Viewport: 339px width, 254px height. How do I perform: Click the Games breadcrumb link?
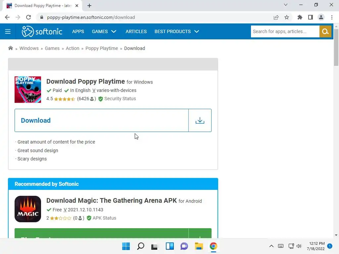52,48
